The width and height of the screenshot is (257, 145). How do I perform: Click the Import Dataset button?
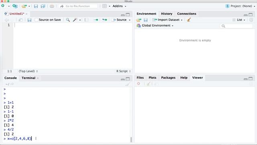(167, 20)
